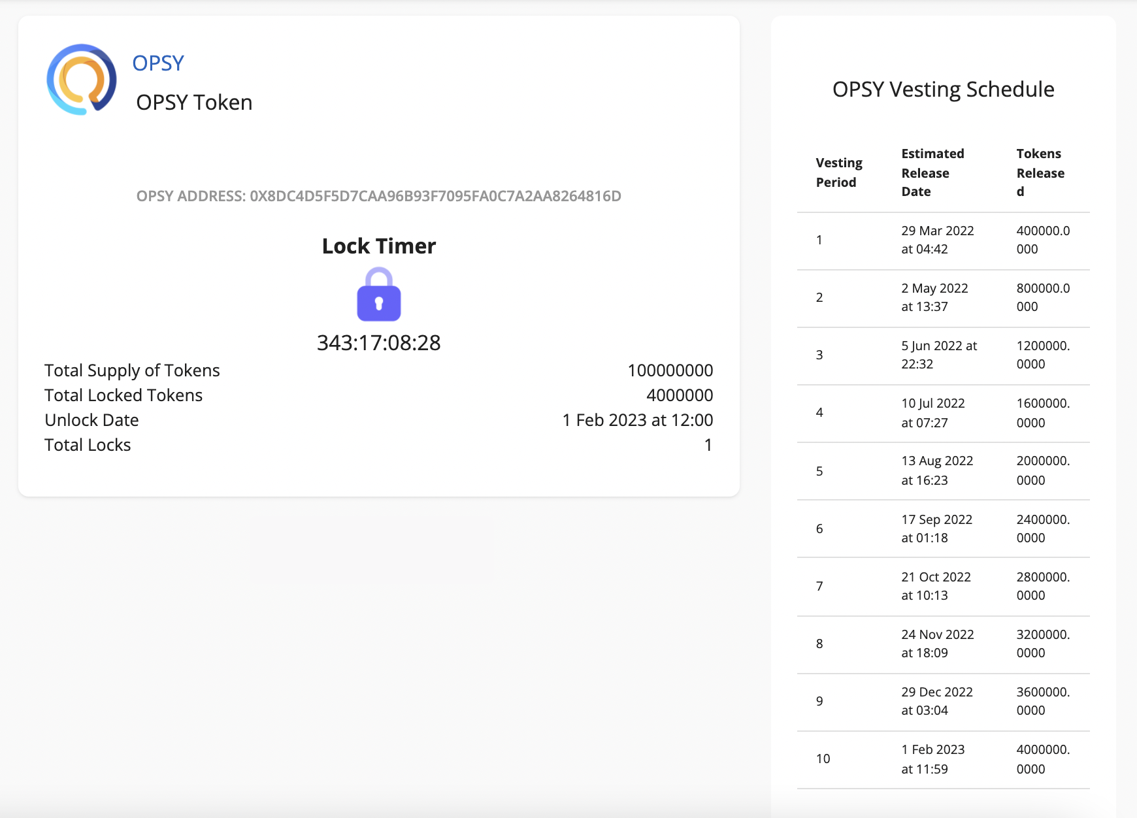This screenshot has height=818, width=1137.
Task: Click the OPSY Token name heading
Action: tap(194, 103)
